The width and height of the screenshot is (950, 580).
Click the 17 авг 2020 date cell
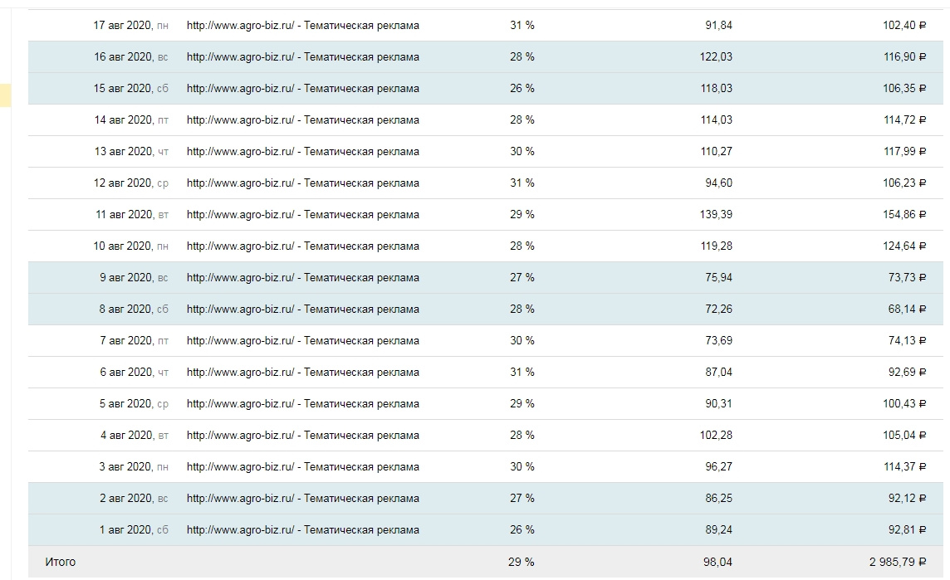click(x=130, y=26)
